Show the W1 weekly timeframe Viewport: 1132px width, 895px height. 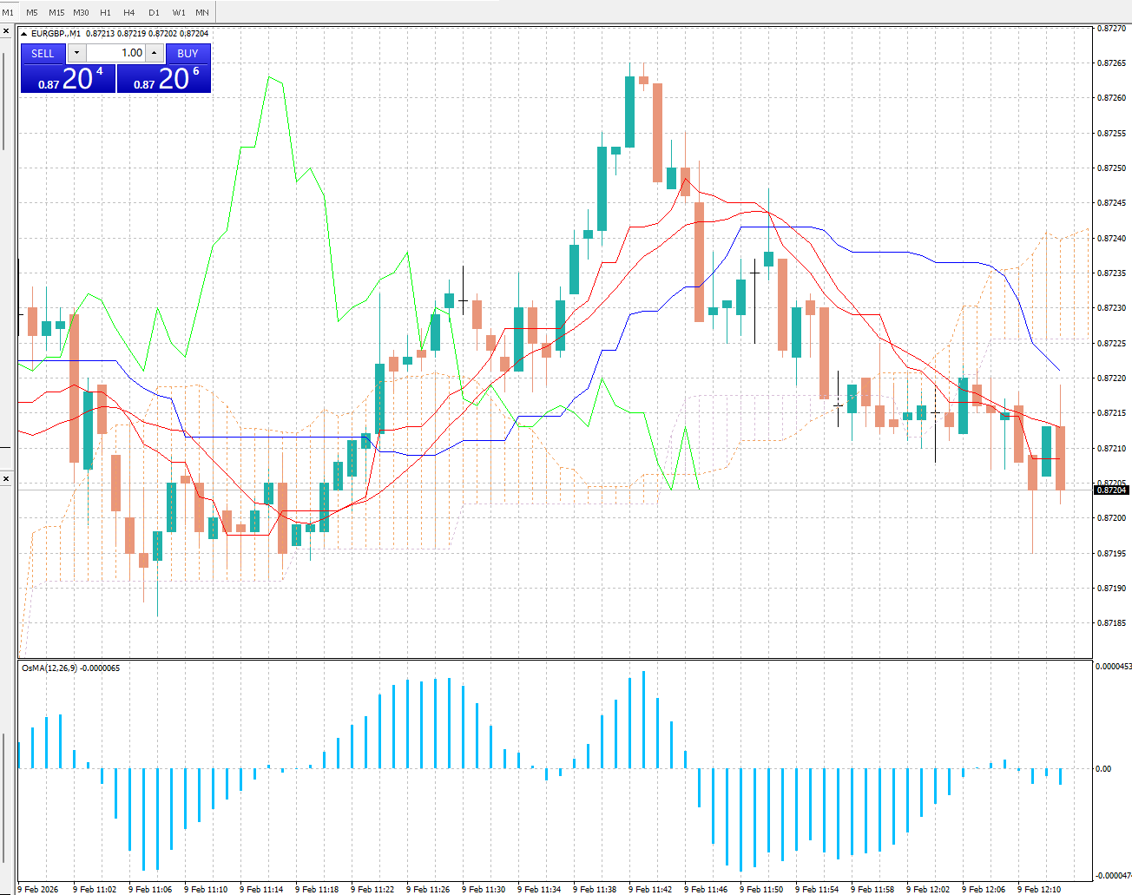coord(178,12)
